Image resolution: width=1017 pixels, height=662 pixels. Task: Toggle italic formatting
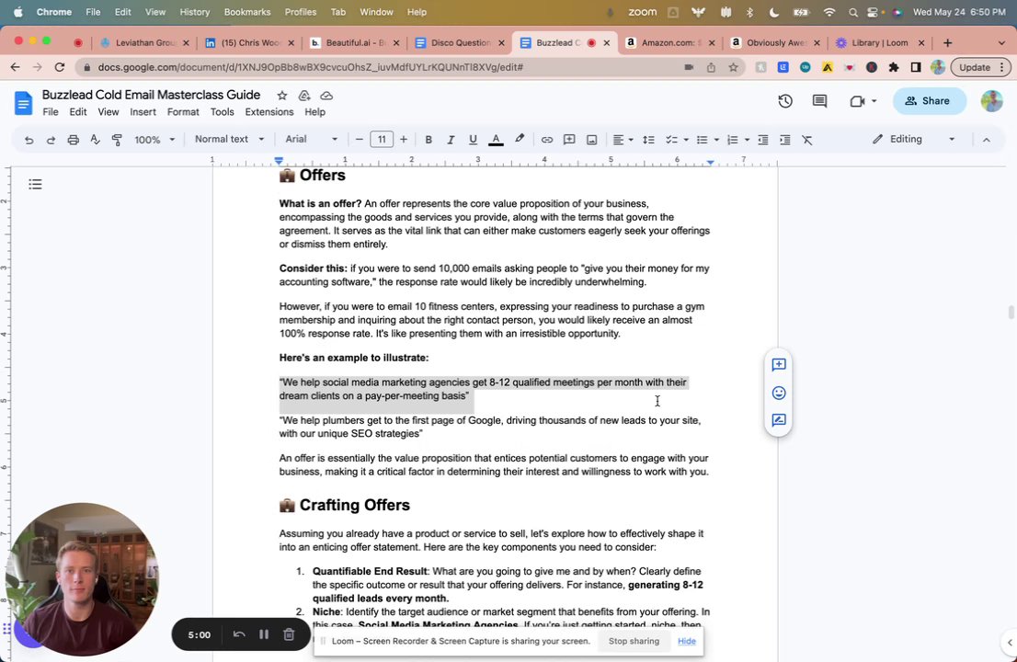(x=451, y=140)
